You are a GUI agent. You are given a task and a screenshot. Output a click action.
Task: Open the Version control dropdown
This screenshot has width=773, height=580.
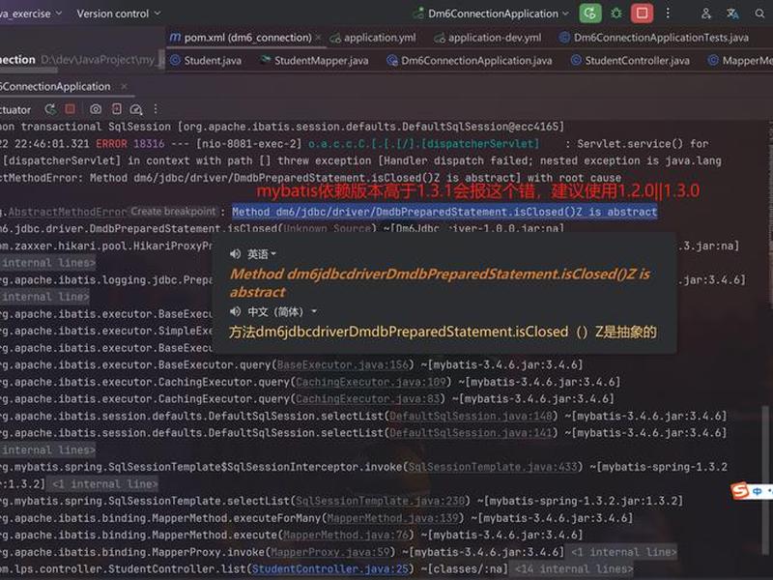pyautogui.click(x=118, y=14)
